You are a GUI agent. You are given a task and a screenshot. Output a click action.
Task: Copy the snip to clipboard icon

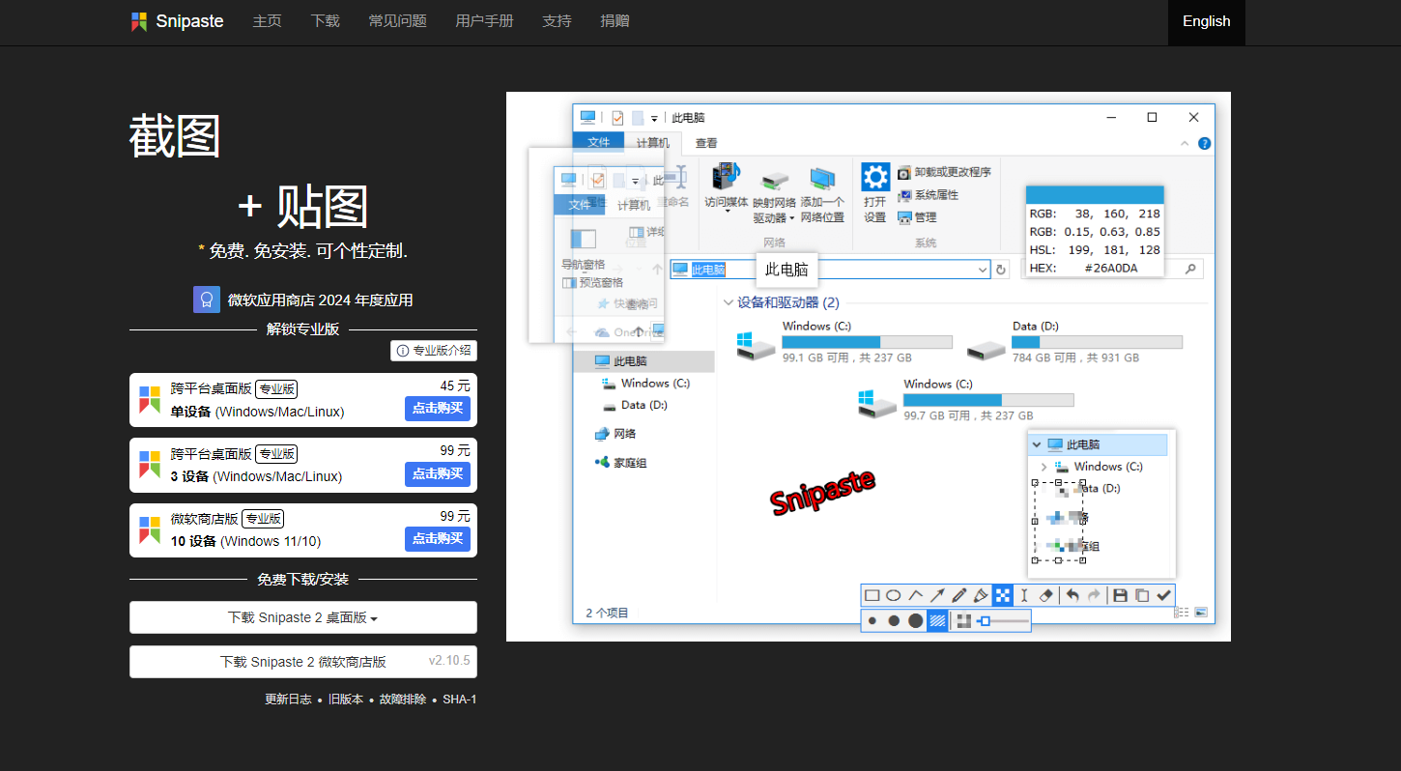(1142, 595)
